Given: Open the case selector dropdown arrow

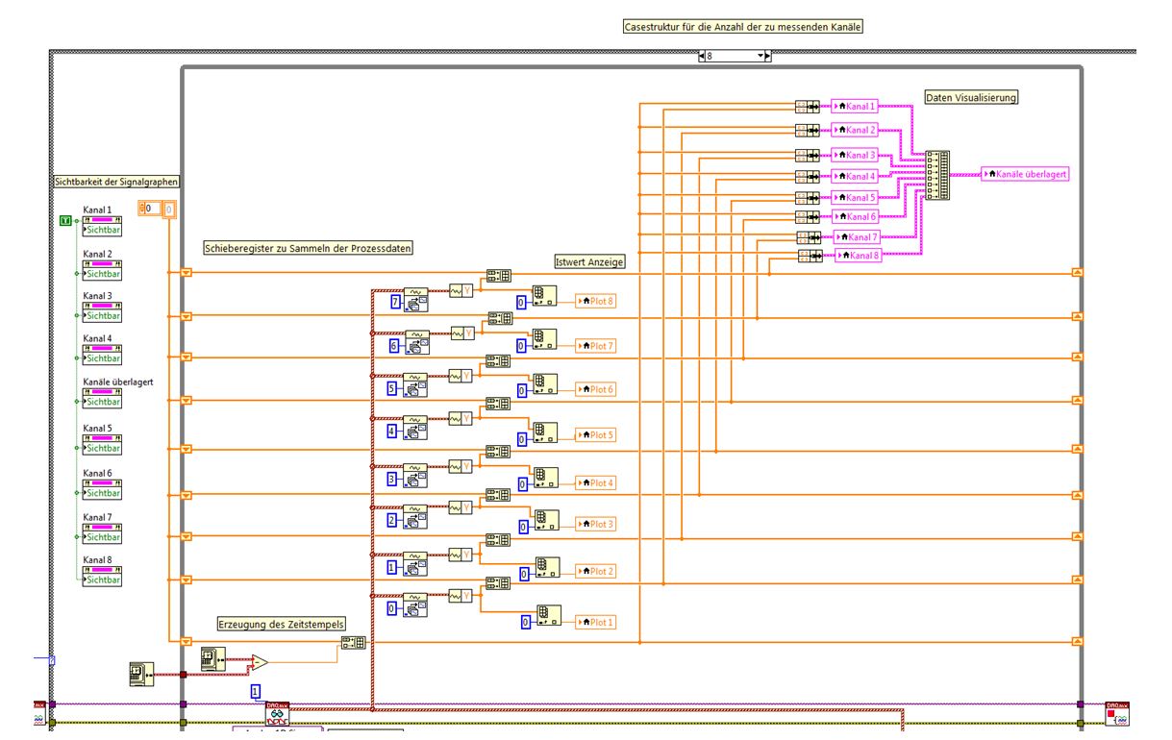Looking at the screenshot, I should coord(761,56).
